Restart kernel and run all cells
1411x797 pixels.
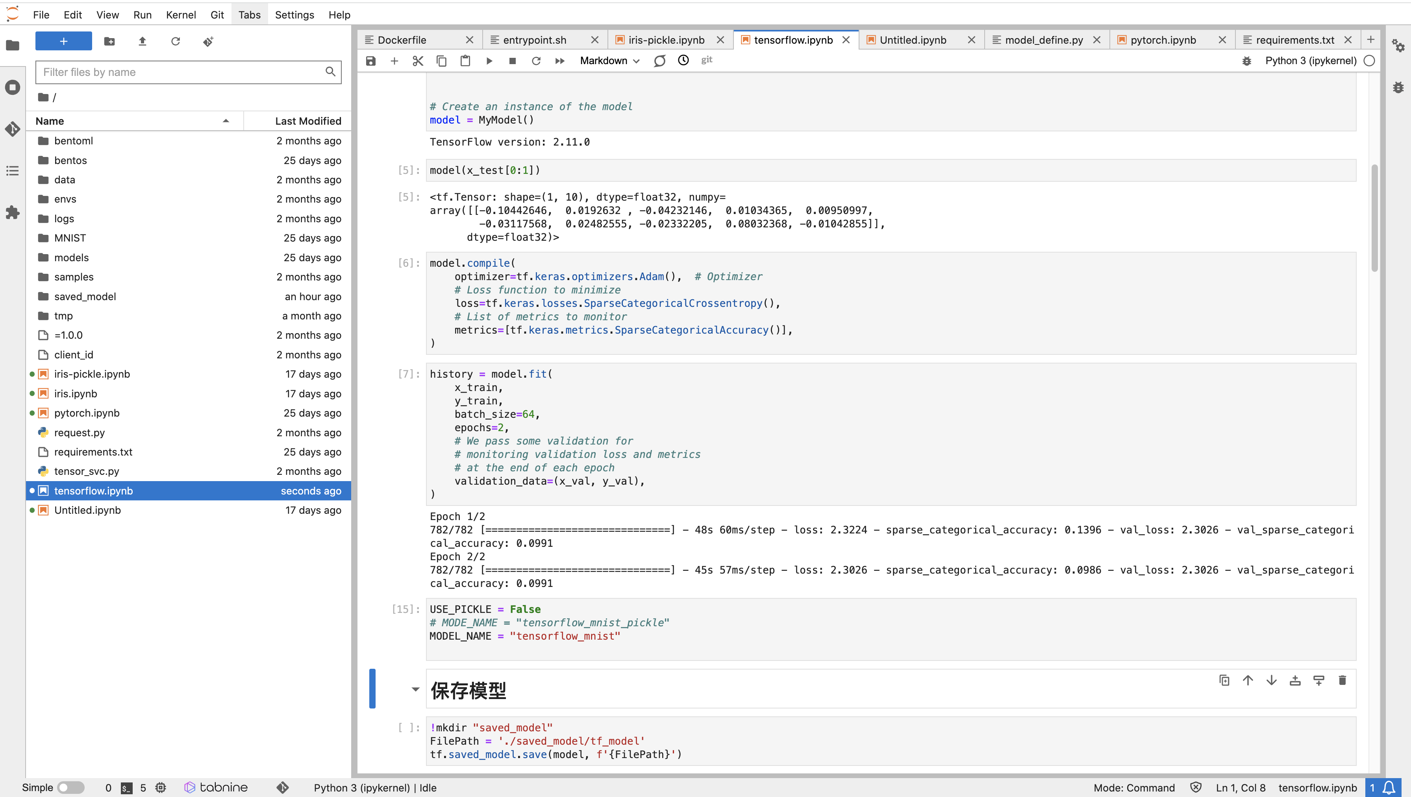pos(559,61)
